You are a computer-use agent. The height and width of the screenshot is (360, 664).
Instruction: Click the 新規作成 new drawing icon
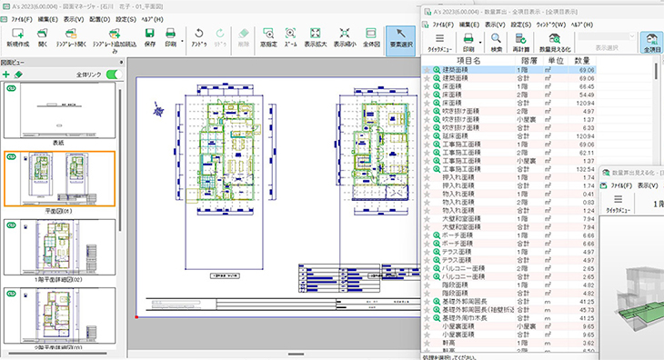[18, 37]
